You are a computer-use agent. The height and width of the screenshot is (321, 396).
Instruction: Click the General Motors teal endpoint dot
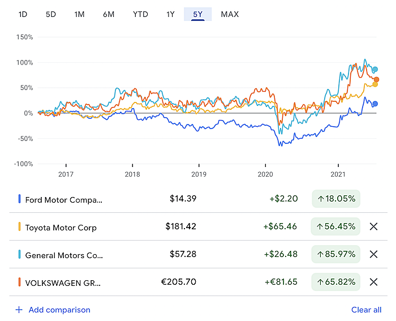pyautogui.click(x=375, y=70)
